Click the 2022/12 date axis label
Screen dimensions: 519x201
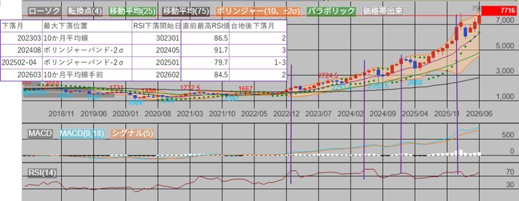coord(286,114)
